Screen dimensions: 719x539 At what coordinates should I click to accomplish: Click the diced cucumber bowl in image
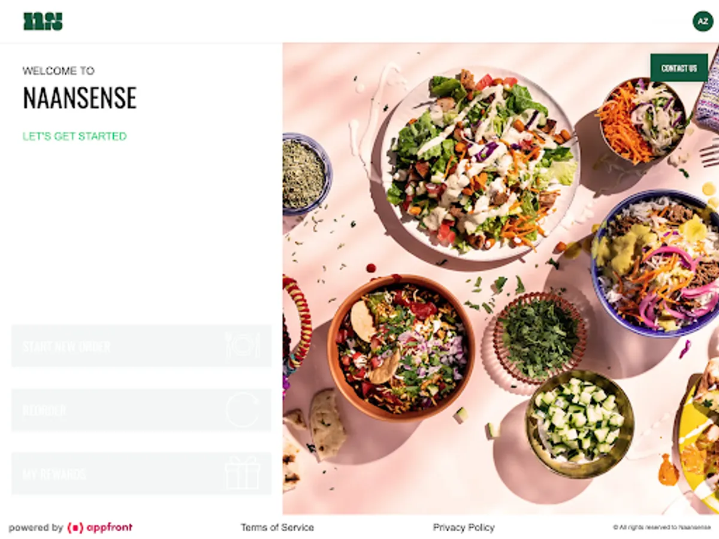579,423
